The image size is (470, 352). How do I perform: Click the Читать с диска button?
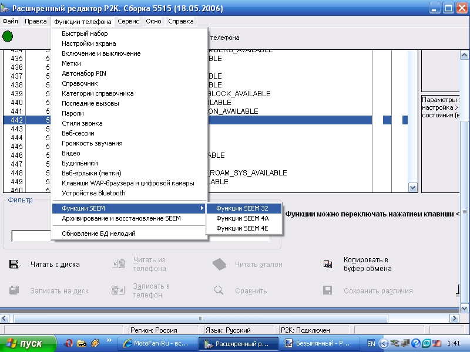pos(45,265)
